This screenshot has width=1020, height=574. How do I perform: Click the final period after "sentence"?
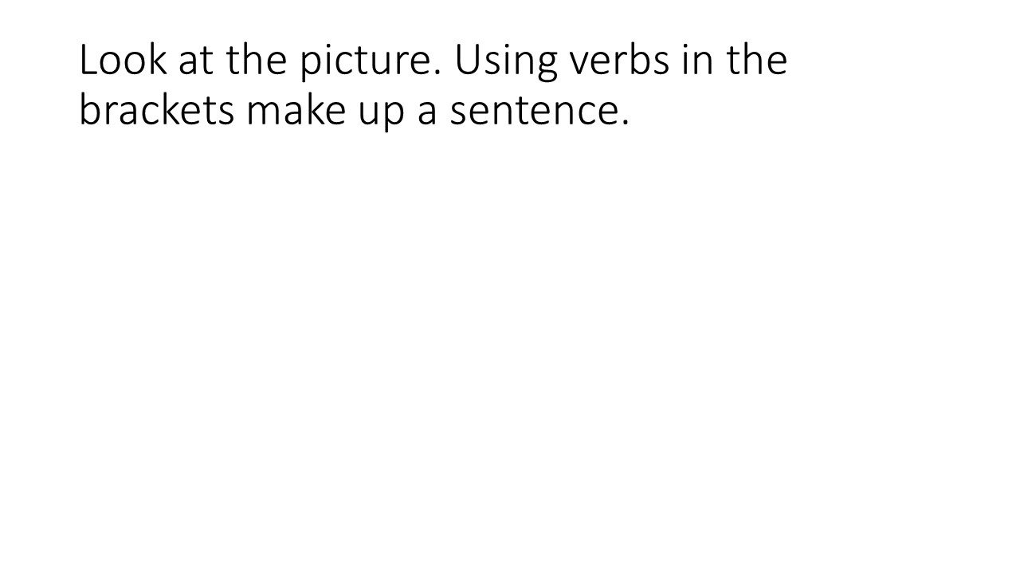point(624,124)
